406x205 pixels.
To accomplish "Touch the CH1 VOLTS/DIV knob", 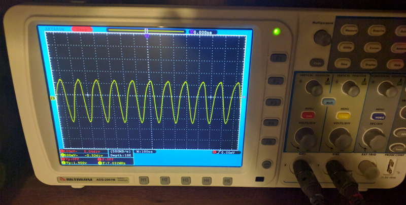I will [x=307, y=139].
